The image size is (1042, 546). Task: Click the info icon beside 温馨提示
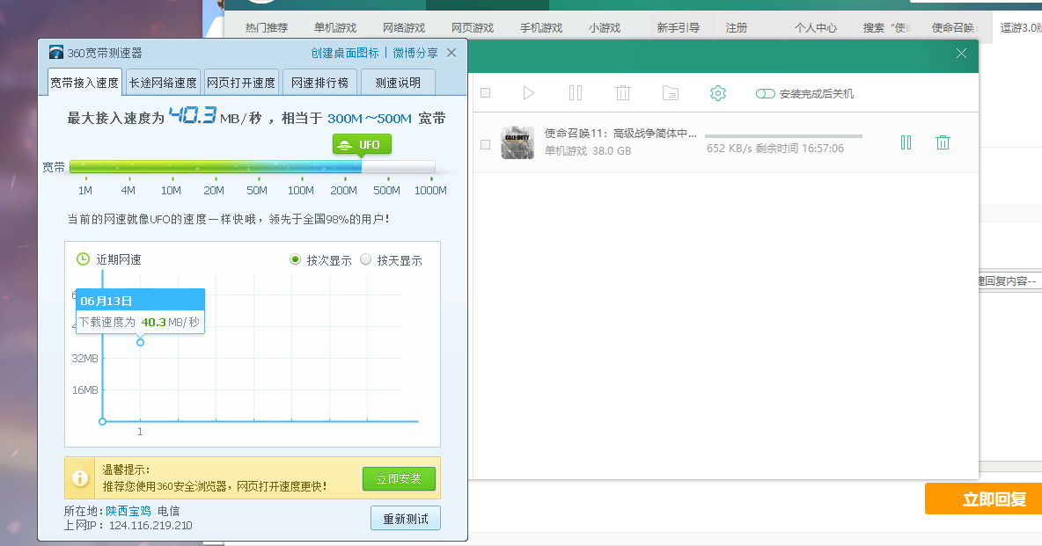pos(80,477)
